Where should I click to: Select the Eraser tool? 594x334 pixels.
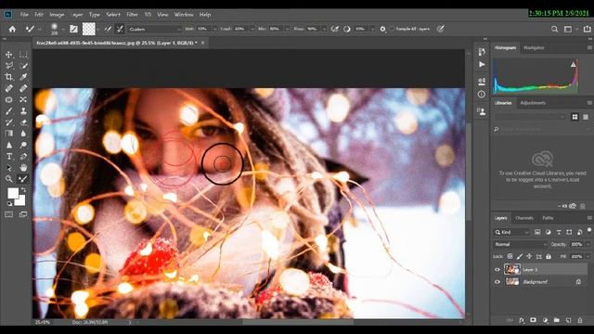click(x=23, y=122)
